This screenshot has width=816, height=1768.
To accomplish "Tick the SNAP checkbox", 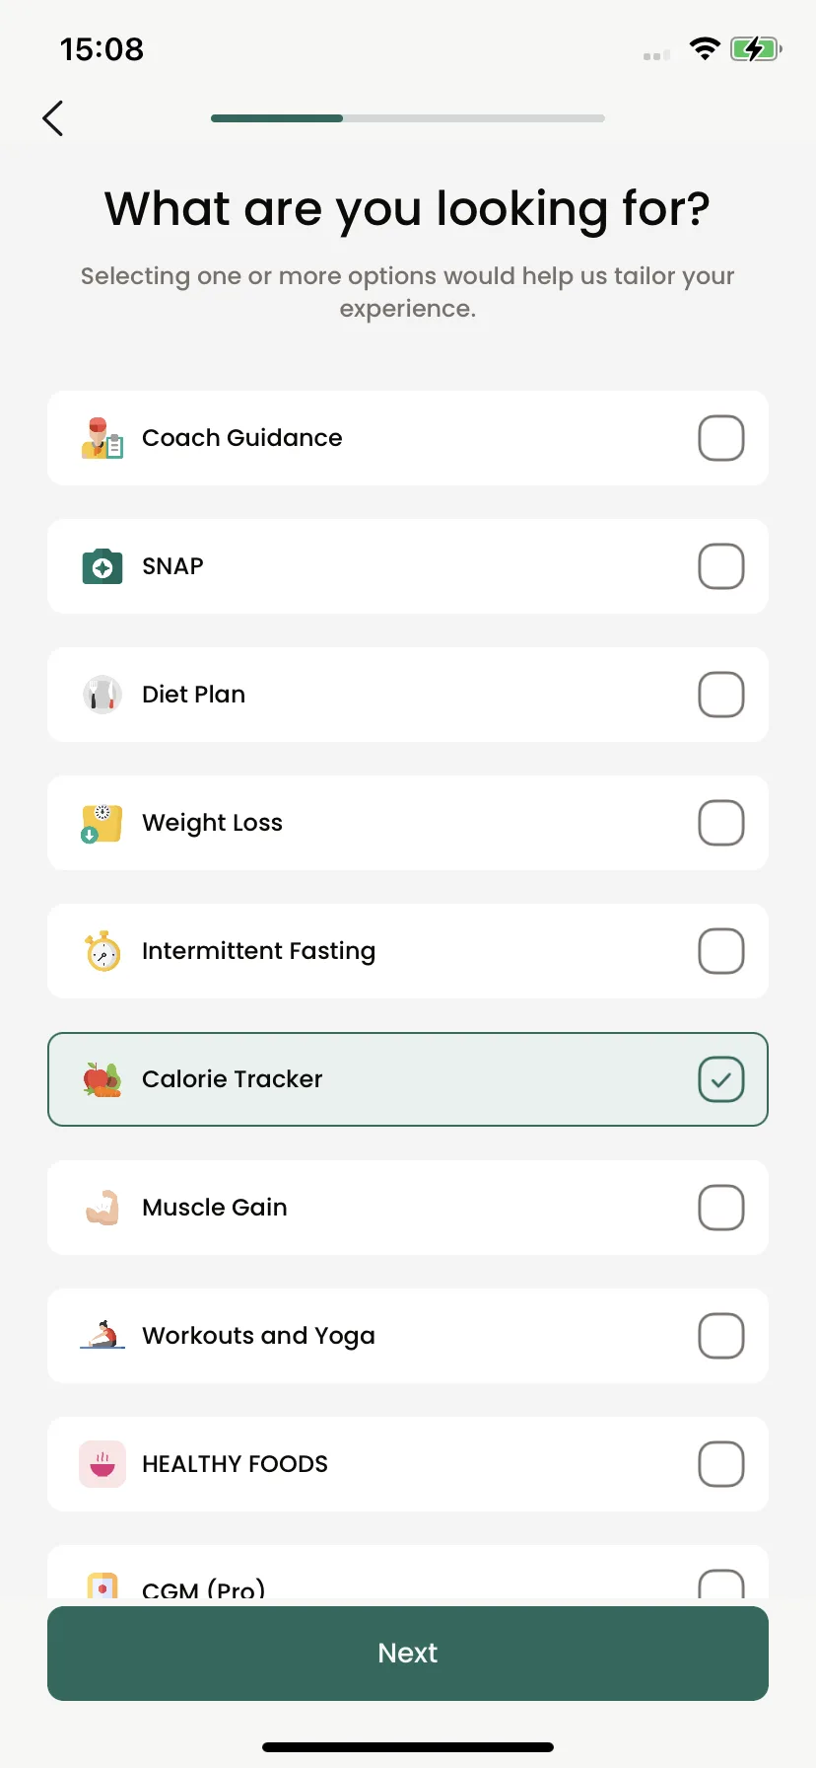I will point(721,566).
